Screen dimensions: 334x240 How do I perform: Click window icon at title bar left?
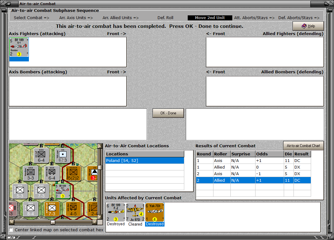[8, 4]
